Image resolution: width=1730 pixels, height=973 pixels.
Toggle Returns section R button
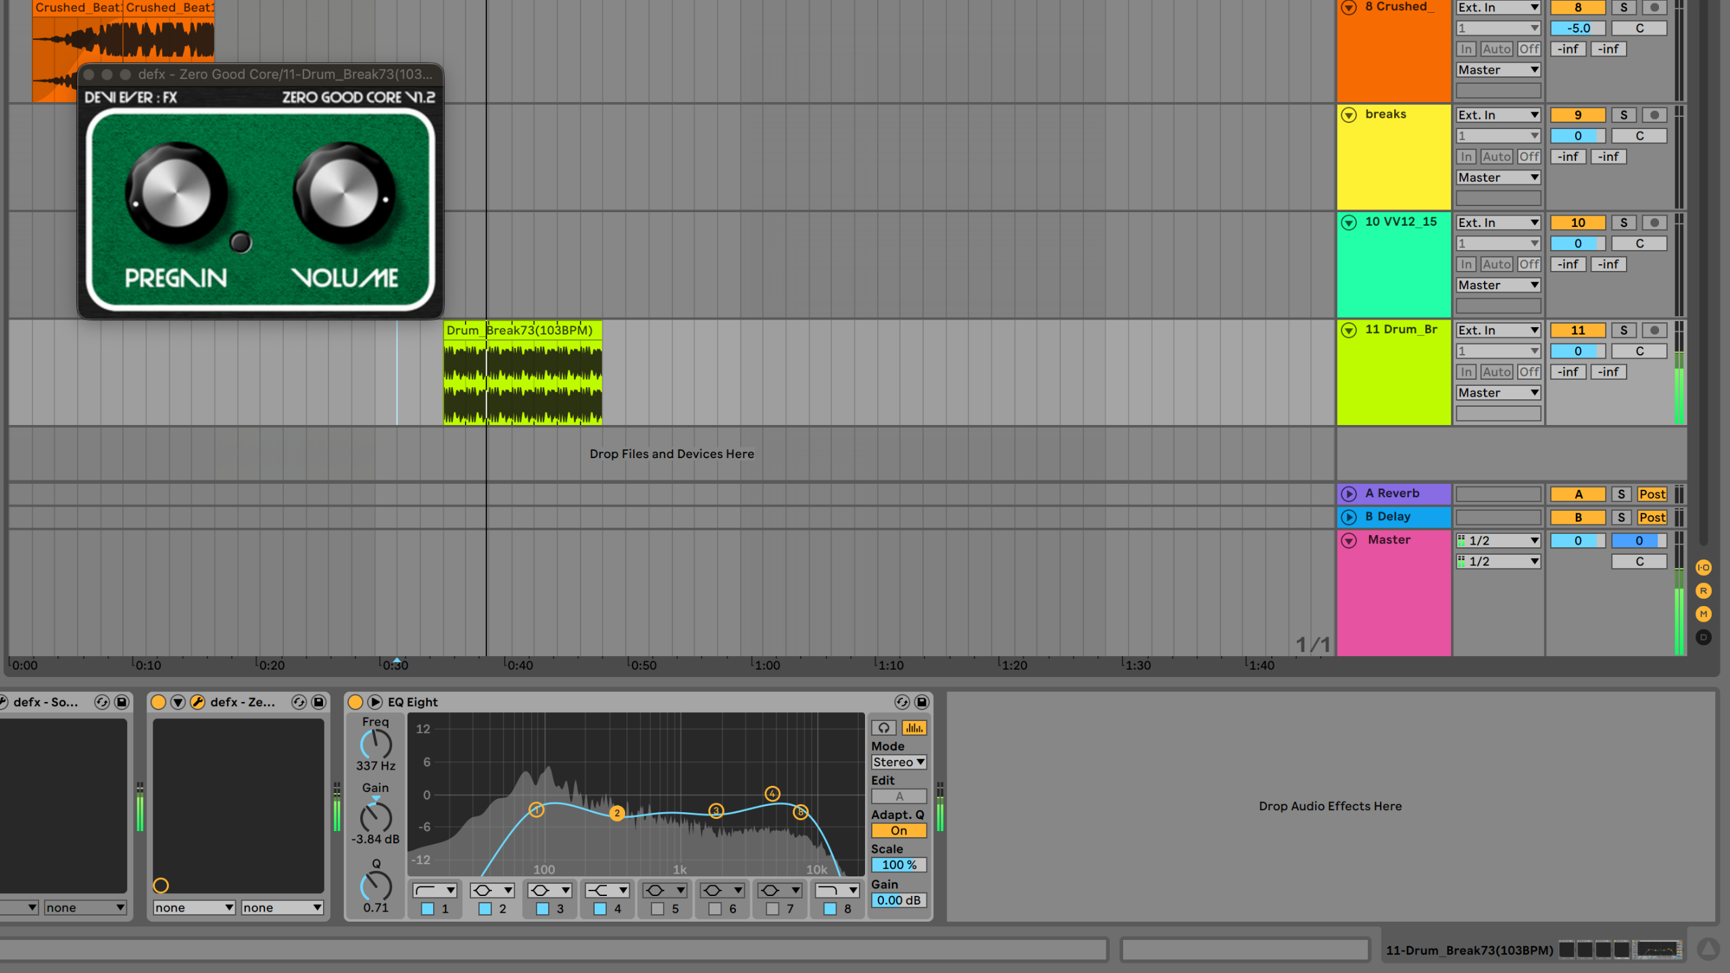(x=1704, y=591)
